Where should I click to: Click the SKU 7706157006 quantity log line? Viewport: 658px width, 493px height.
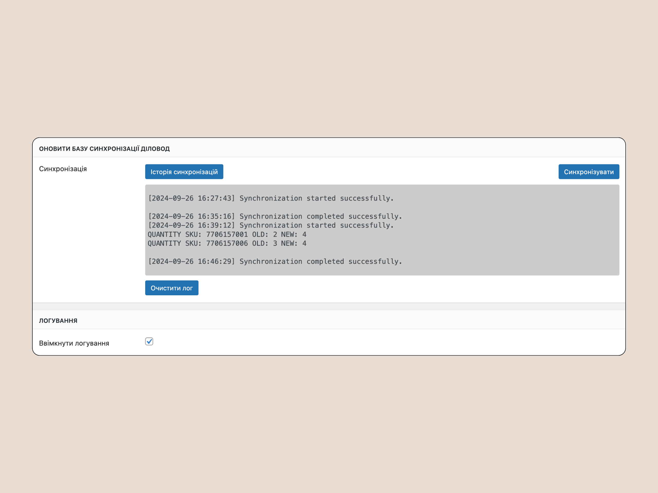227,243
